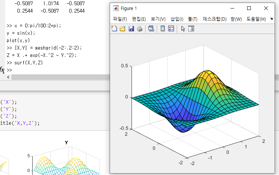
Task: Click the ('Y'); code line in editor
Action: [9, 109]
